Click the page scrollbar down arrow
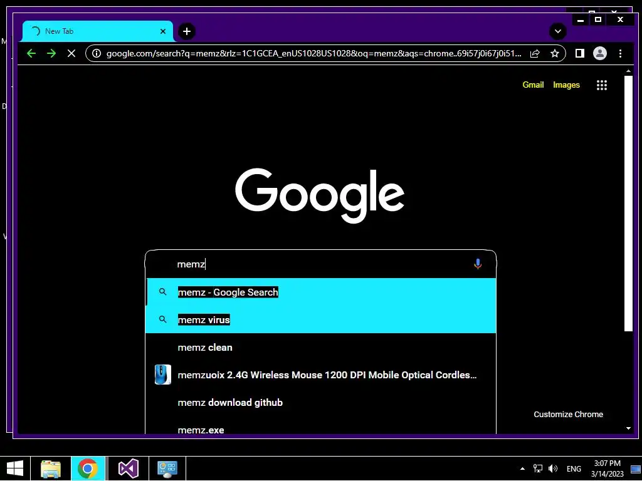 pos(628,428)
